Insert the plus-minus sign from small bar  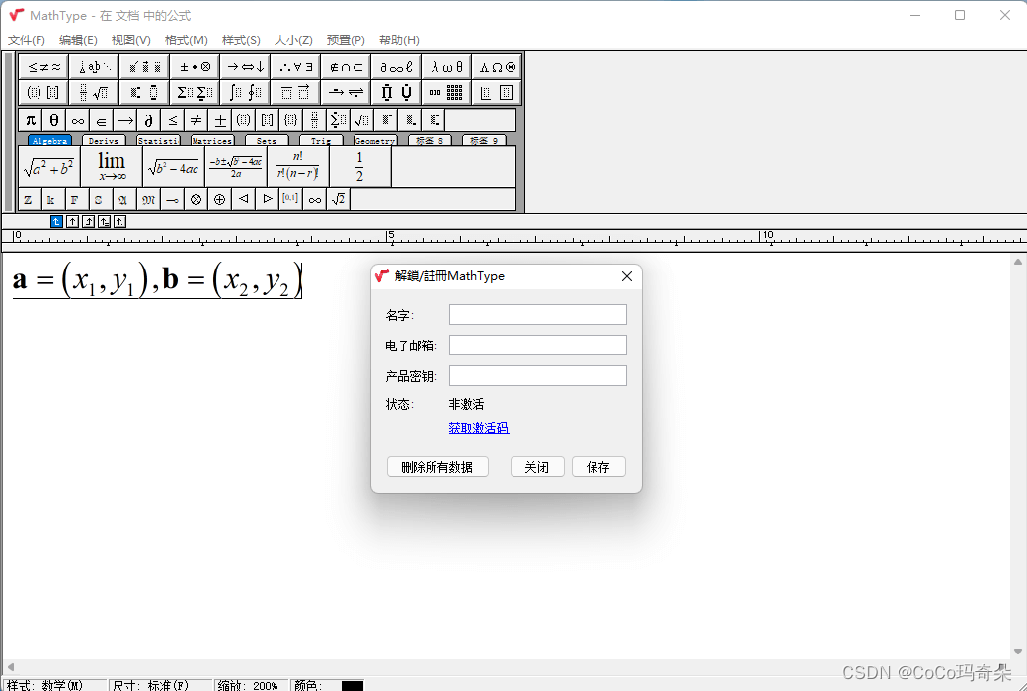tap(220, 120)
